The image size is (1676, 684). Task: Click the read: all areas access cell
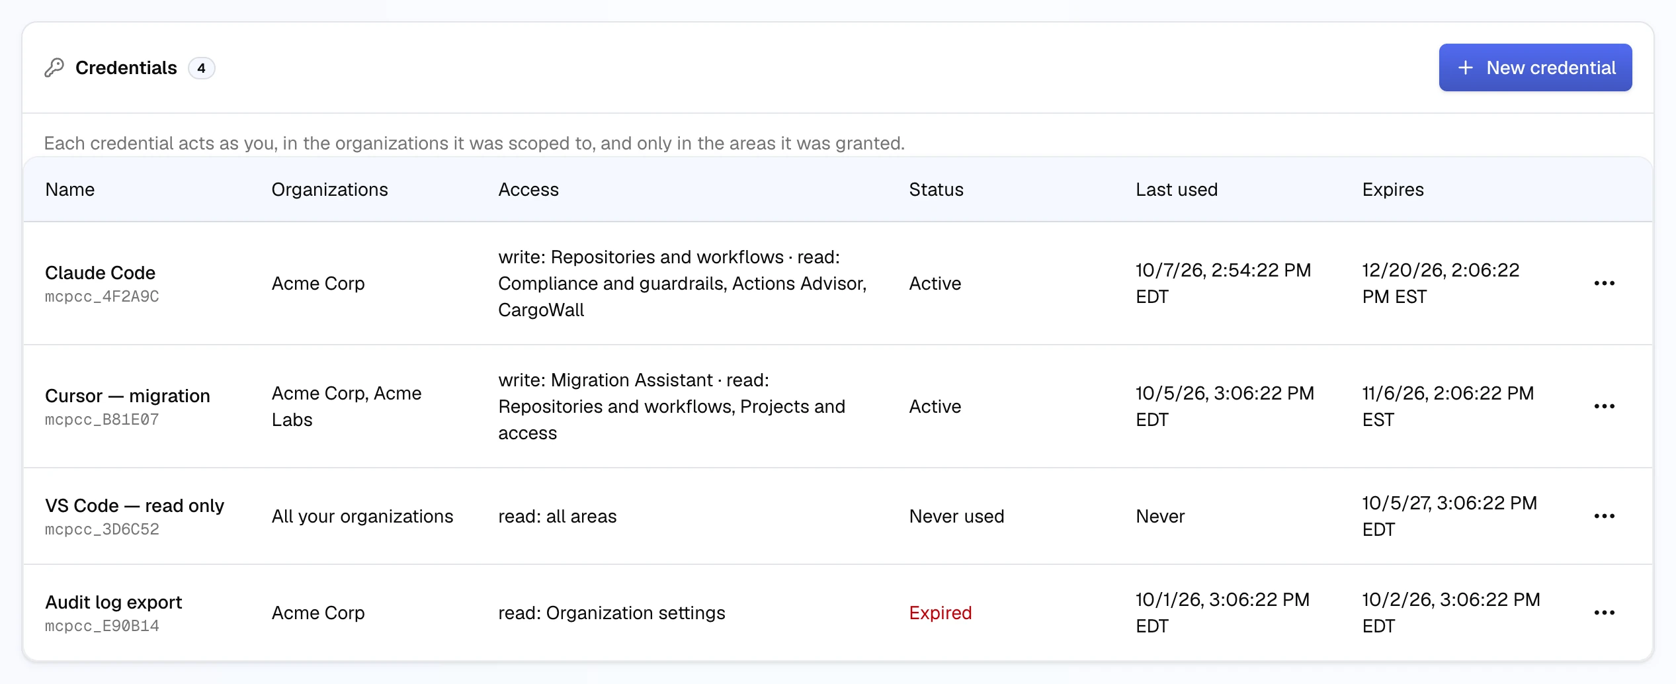pyautogui.click(x=558, y=516)
